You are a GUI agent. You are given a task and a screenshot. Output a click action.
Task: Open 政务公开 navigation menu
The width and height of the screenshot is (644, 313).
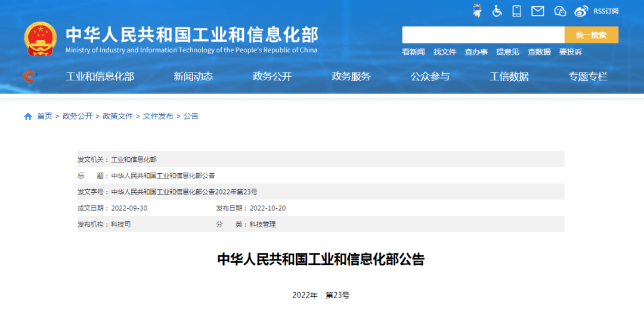pos(273,77)
